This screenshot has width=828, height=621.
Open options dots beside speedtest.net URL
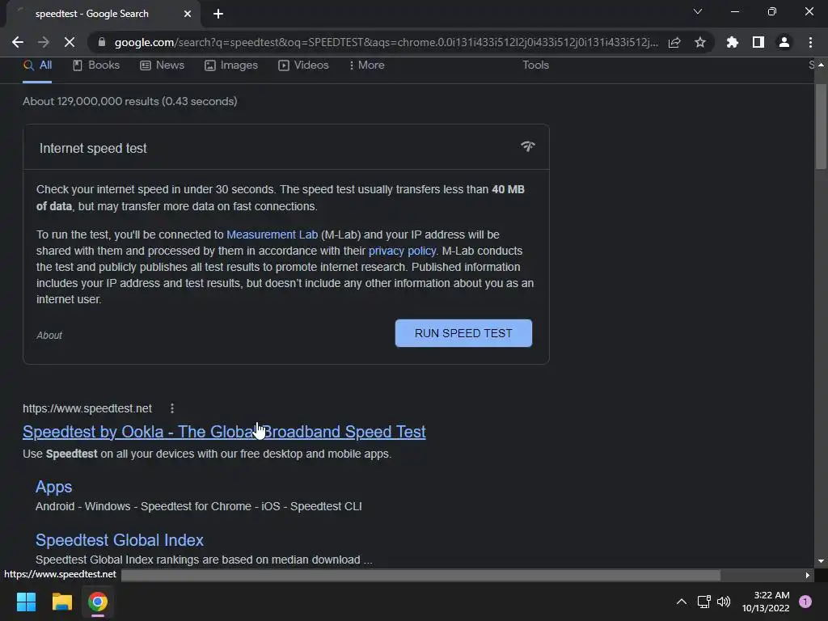point(172,408)
